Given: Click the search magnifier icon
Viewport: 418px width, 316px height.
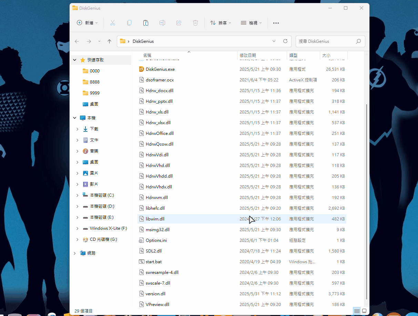Looking at the screenshot, I should click(358, 41).
